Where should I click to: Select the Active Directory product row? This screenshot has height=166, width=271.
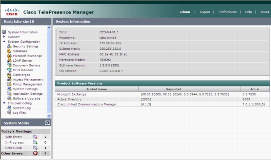point(162,99)
